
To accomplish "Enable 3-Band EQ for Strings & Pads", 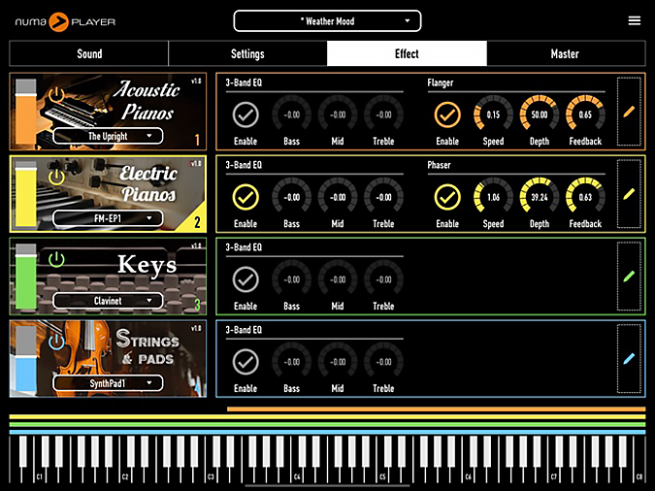I will pos(246,362).
